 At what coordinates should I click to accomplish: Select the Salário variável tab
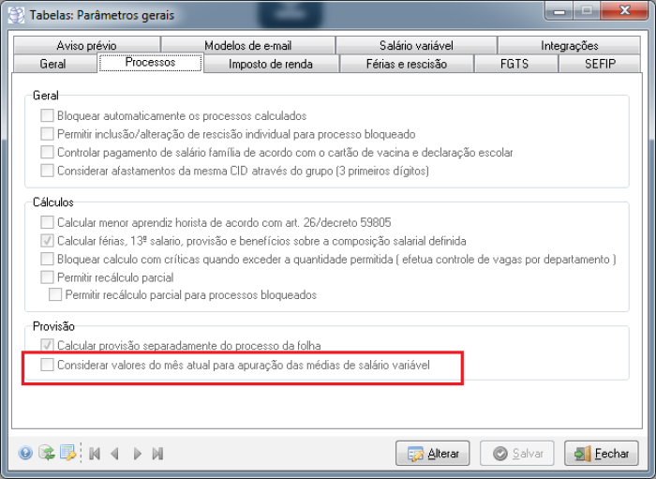[x=416, y=45]
